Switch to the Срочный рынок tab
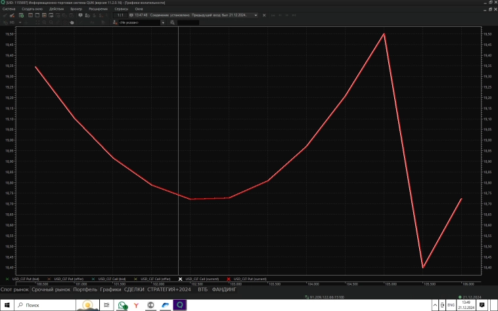This screenshot has width=498, height=311. point(51,289)
